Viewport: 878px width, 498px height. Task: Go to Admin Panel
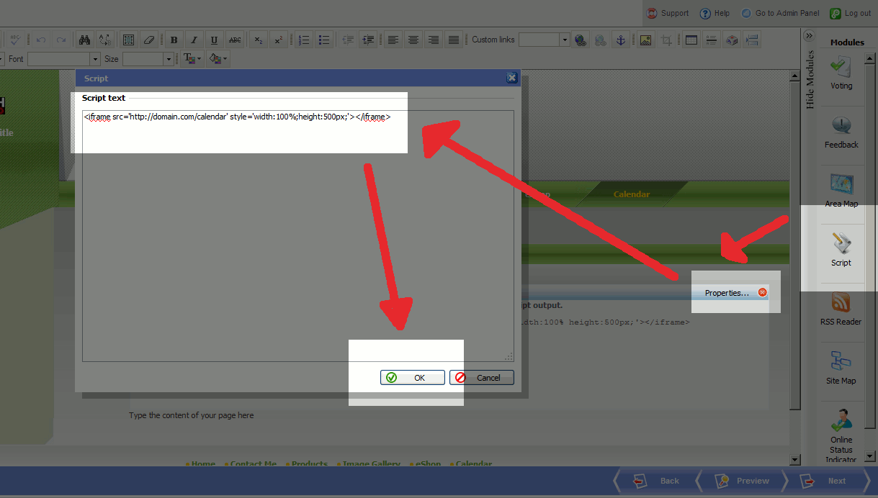click(x=781, y=13)
